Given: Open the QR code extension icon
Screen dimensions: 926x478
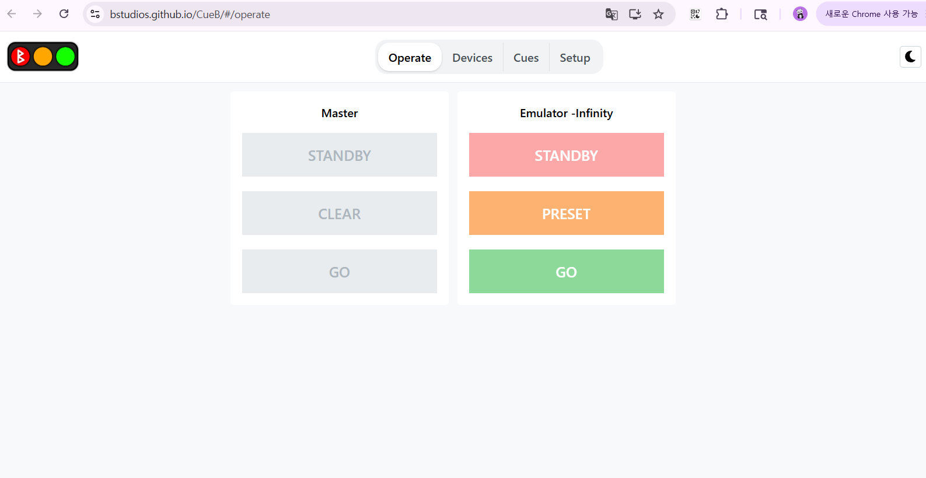Looking at the screenshot, I should 695,14.
